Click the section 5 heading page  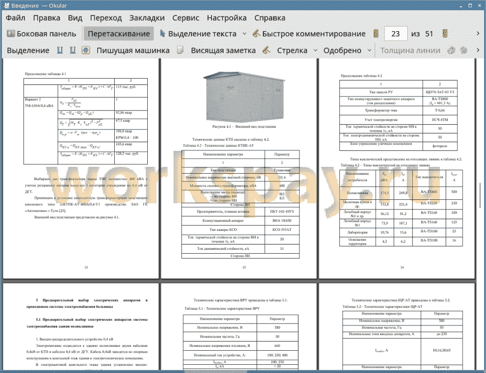(x=81, y=326)
